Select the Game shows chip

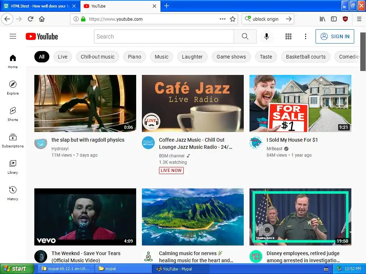[231, 57]
